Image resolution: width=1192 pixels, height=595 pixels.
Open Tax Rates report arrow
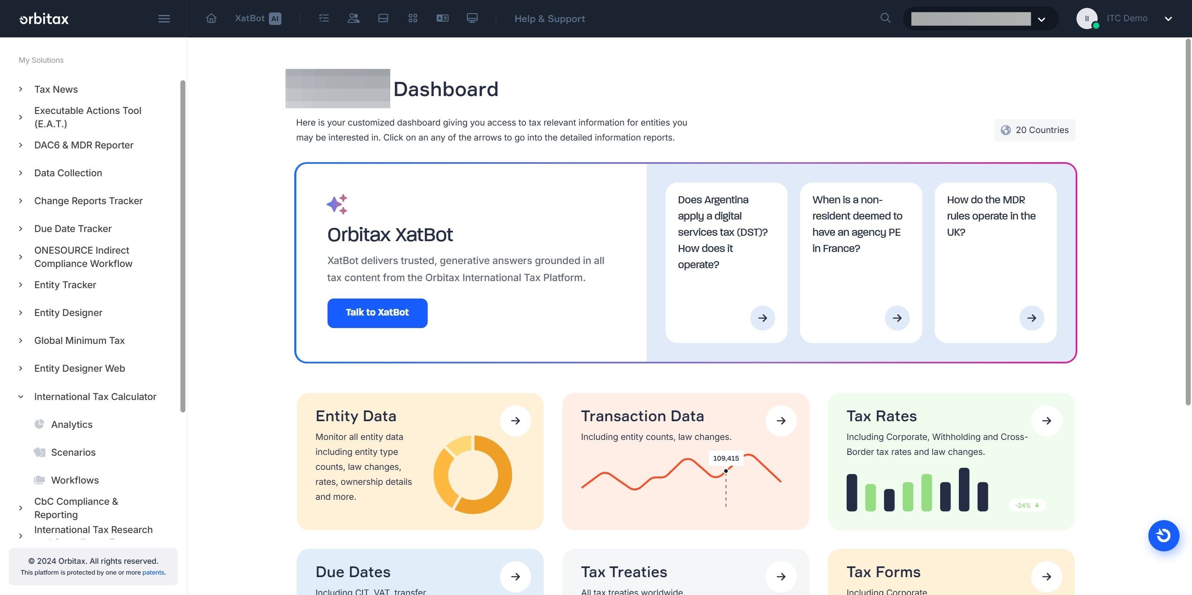pos(1046,420)
